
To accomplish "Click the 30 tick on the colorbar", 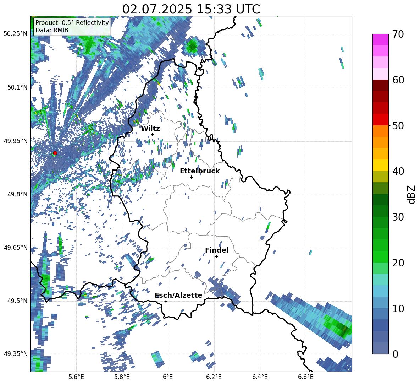I will click(398, 217).
